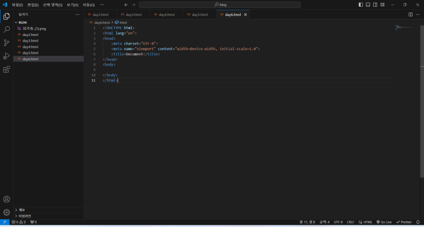Viewport: 424px width, 227px height.
Task: Switch to the day5.html tab
Action: point(200,15)
